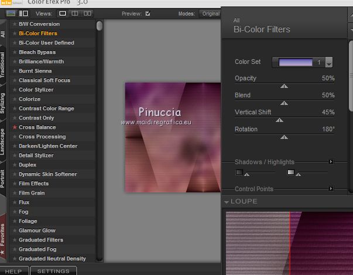The height and width of the screenshot is (275, 353).
Task: Toggle favorite star for Dynamic Skin Softener
Action: point(15,174)
